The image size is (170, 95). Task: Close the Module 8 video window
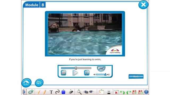[143, 5]
